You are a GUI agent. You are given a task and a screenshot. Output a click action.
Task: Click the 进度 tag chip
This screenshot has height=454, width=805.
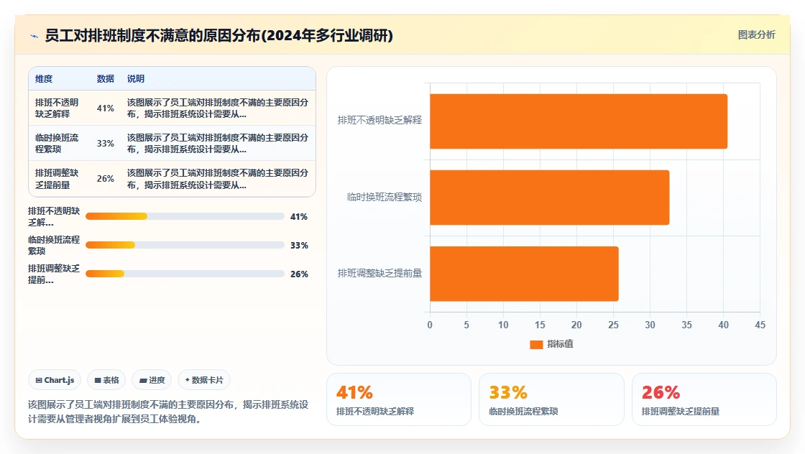click(152, 380)
